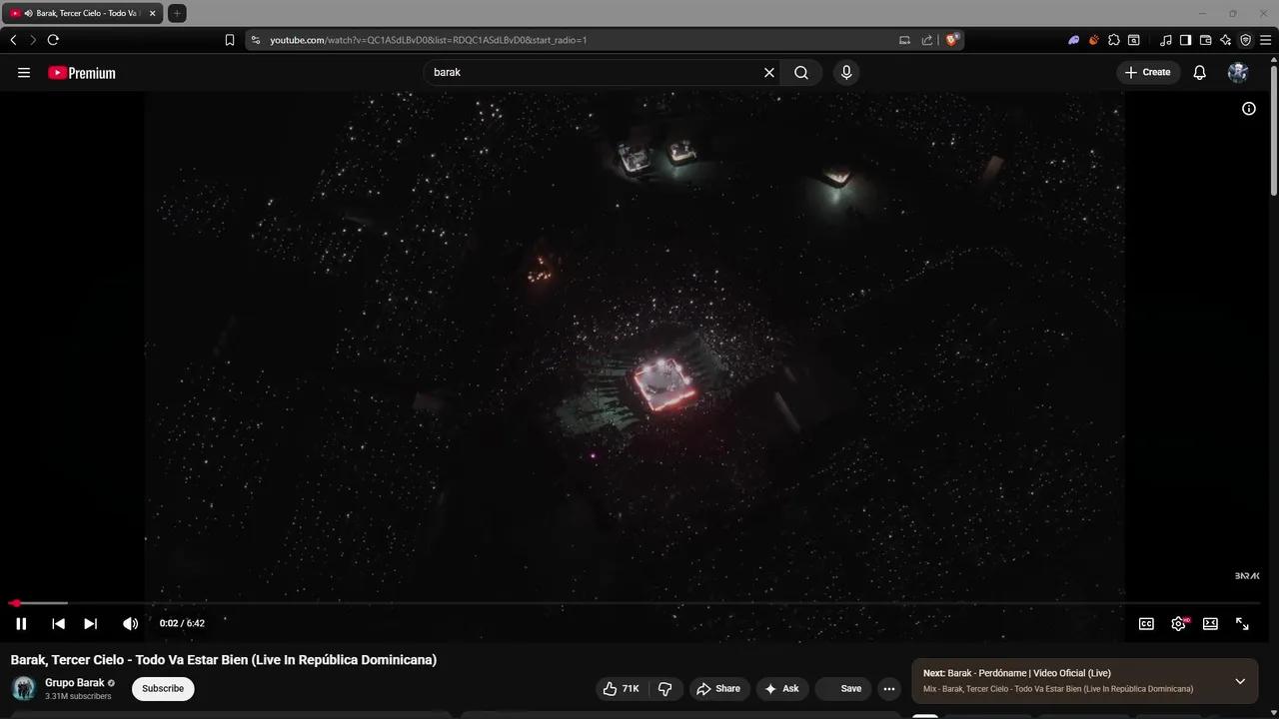Viewport: 1279px width, 719px height.
Task: Go to previous video
Action: 58,624
